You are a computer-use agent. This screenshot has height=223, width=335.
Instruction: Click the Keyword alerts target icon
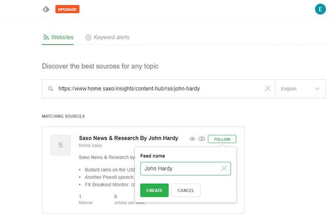88,37
